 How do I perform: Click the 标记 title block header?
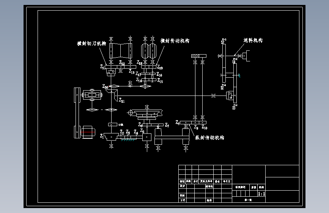[x=182, y=181]
